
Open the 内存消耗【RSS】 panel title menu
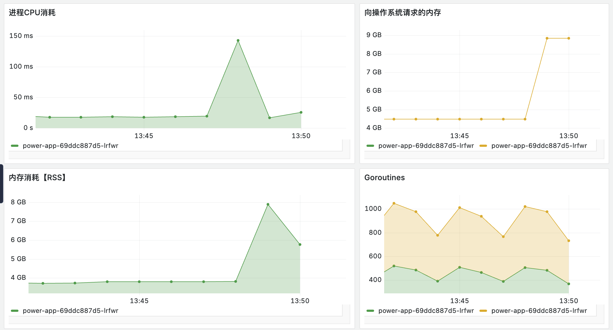click(x=37, y=177)
